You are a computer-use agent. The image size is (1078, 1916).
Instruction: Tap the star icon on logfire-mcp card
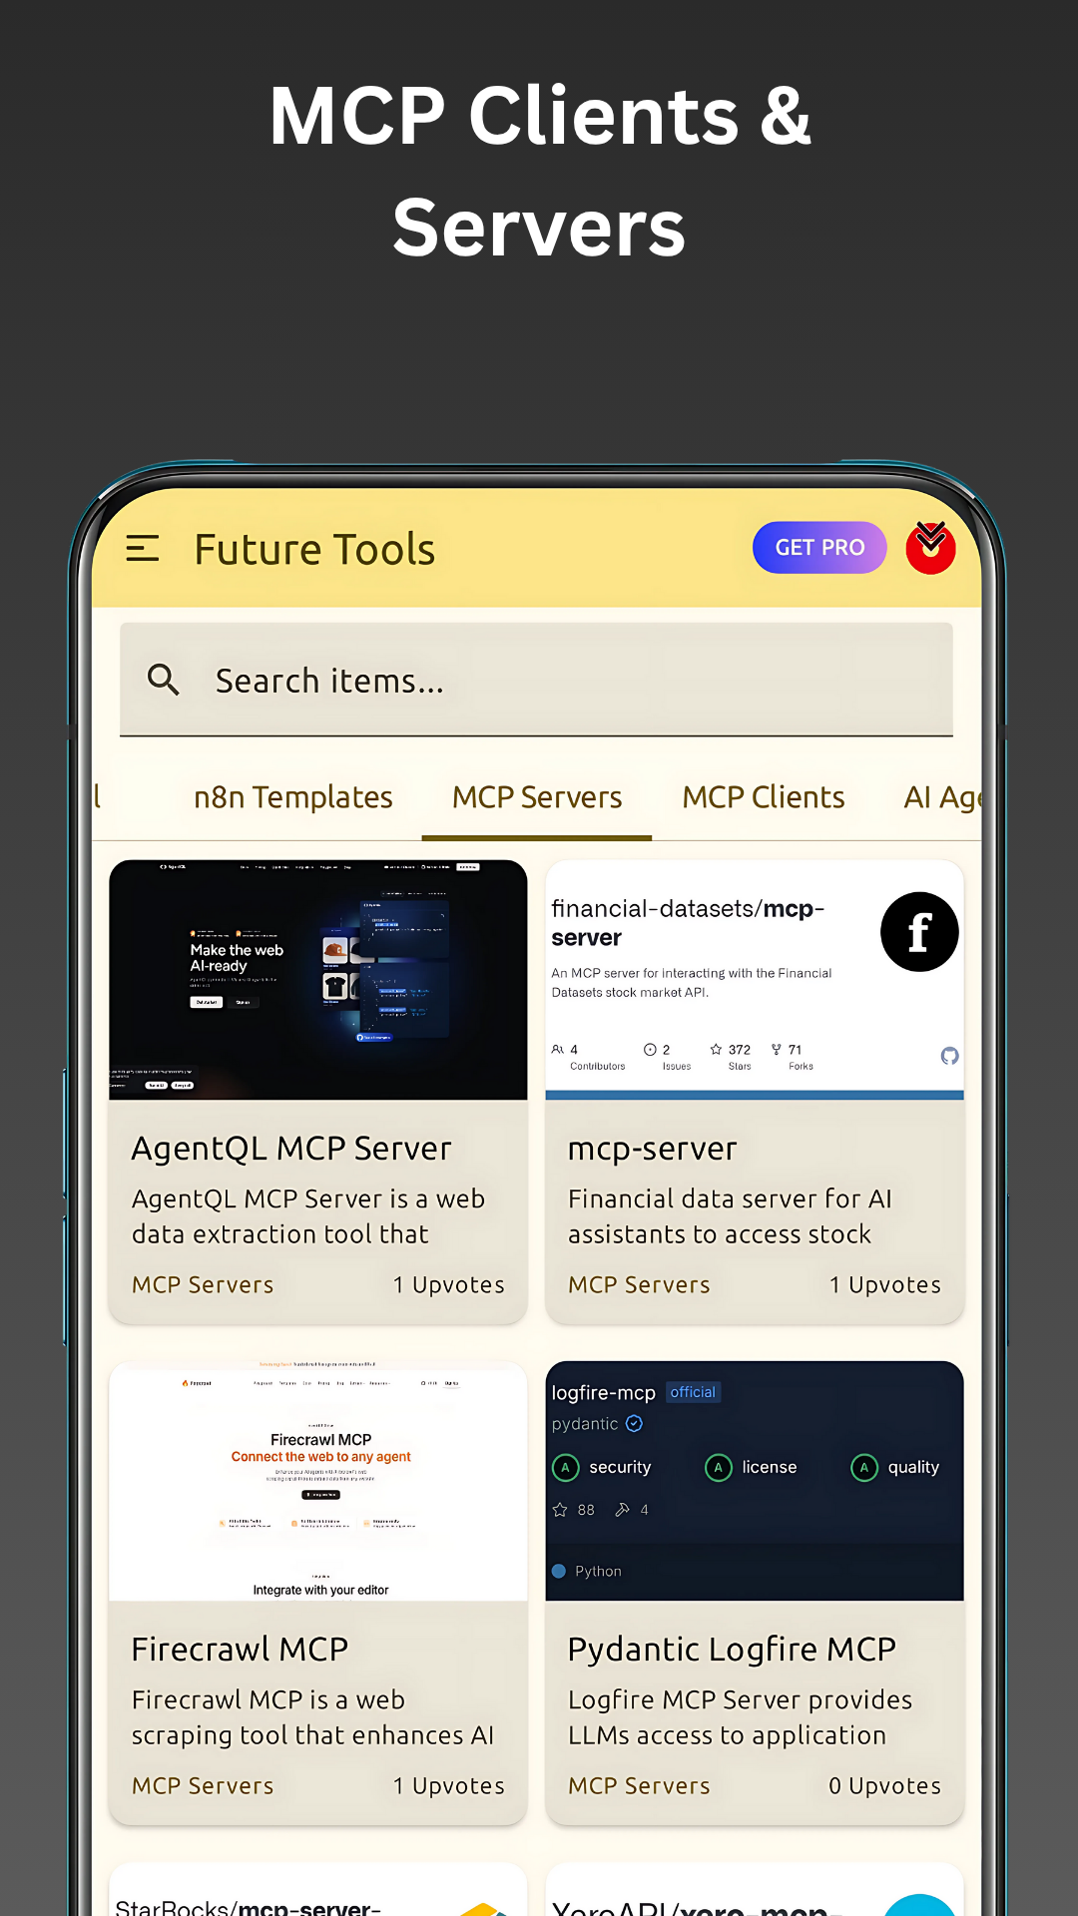pyautogui.click(x=560, y=1510)
